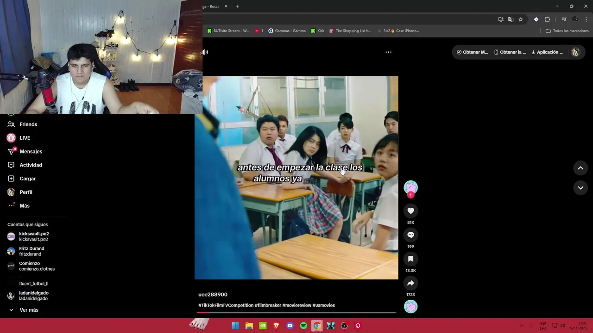Open the #usmovies hashtag
Image resolution: width=593 pixels, height=333 pixels.
[323, 305]
